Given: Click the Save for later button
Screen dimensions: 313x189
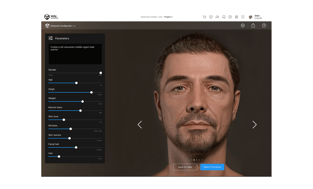Looking at the screenshot, I should pyautogui.click(x=185, y=167).
